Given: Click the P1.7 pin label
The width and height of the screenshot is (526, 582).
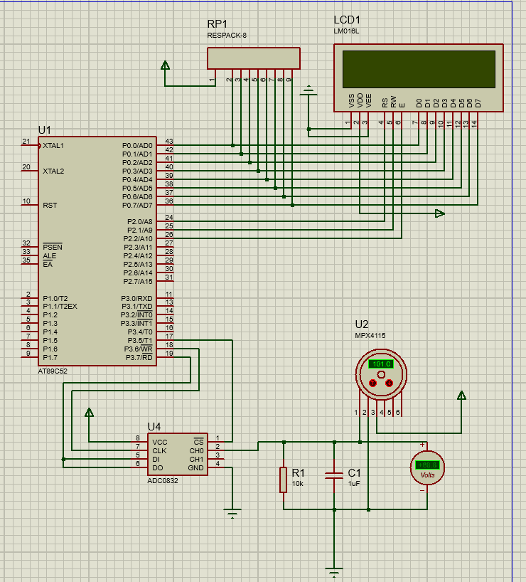Looking at the screenshot, I should [x=50, y=357].
